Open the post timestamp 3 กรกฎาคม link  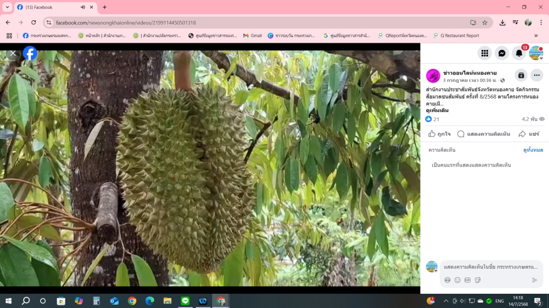coord(469,80)
